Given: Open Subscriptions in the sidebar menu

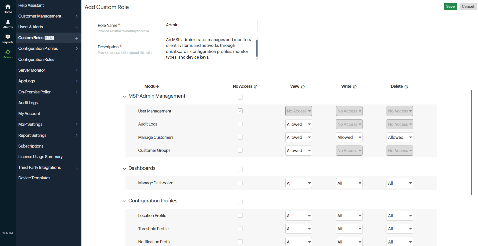Looking at the screenshot, I should click(x=31, y=146).
